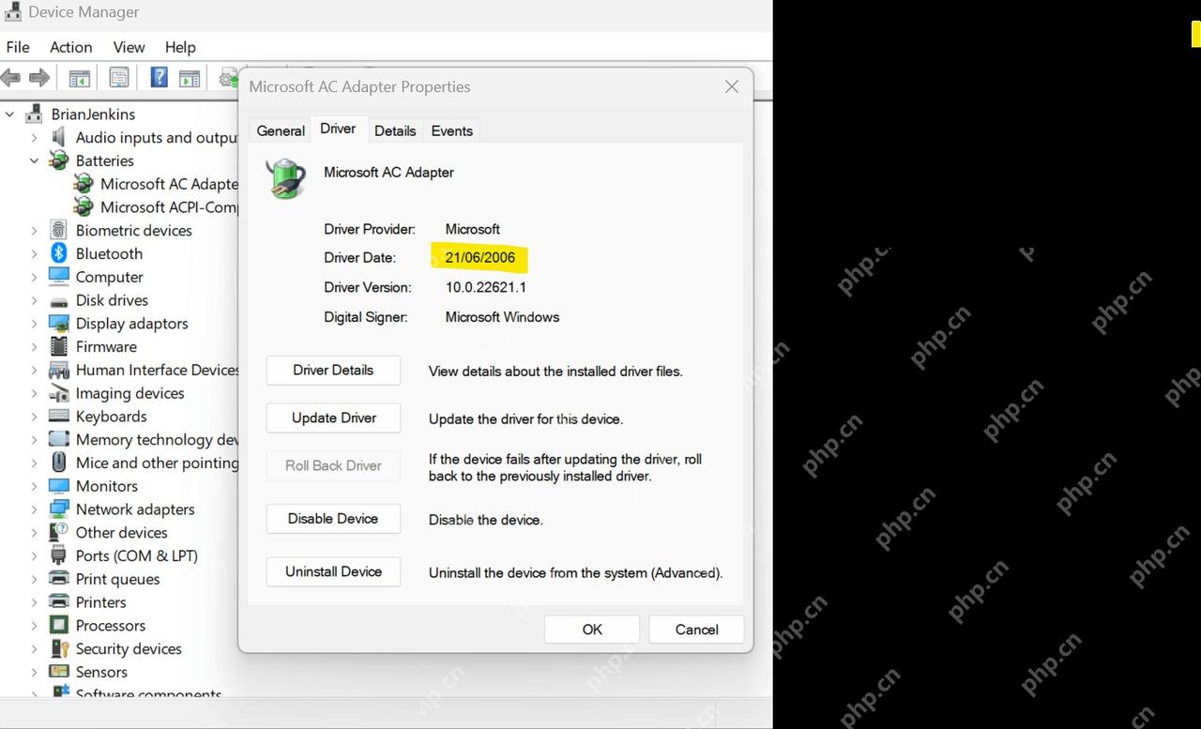The image size is (1201, 729).
Task: Select Microsoft ACPI-Comp entry under Batteries
Action: (x=169, y=207)
